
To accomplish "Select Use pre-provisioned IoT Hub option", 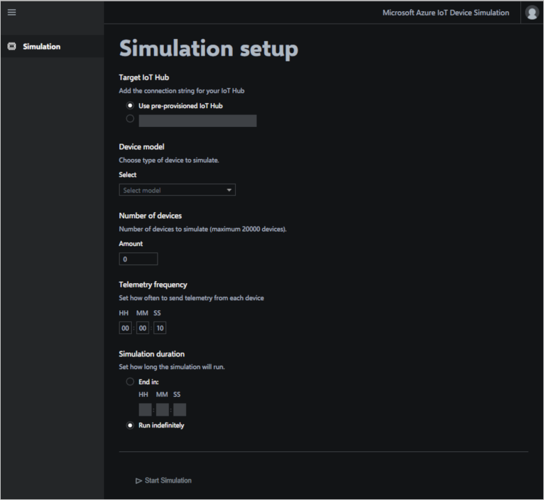I will pos(130,105).
